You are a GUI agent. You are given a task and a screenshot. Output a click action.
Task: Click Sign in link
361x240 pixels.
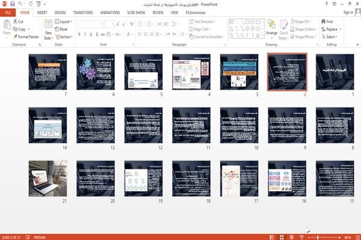click(x=348, y=13)
